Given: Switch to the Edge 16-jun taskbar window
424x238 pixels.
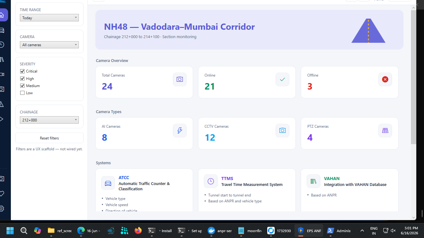Looking at the screenshot, I should coord(88,231).
